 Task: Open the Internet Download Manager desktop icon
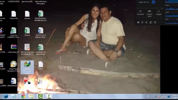click(x=27, y=67)
